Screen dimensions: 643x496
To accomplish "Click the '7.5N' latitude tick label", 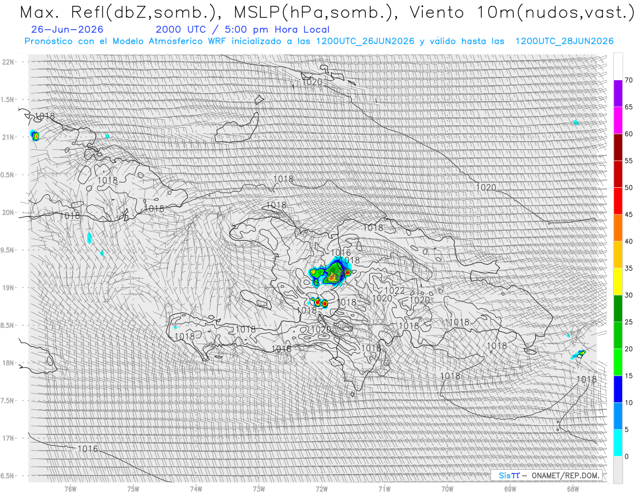I will tap(7, 401).
